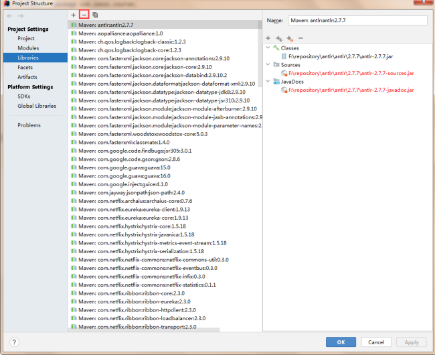435x355 pixels.
Task: Copy the selected library icon
Action: tap(95, 15)
